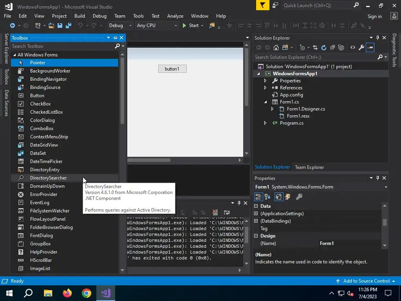Toggle Preview Selected Items in Solution Explorer
Image resolution: width=401 pixels, height=301 pixels.
click(x=370, y=47)
